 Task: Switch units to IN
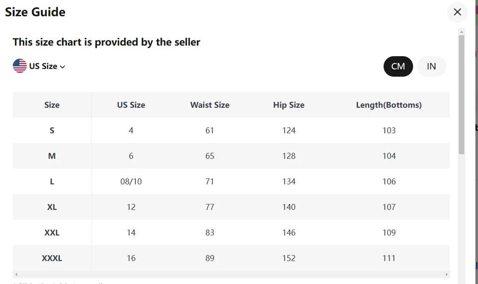pyautogui.click(x=431, y=66)
